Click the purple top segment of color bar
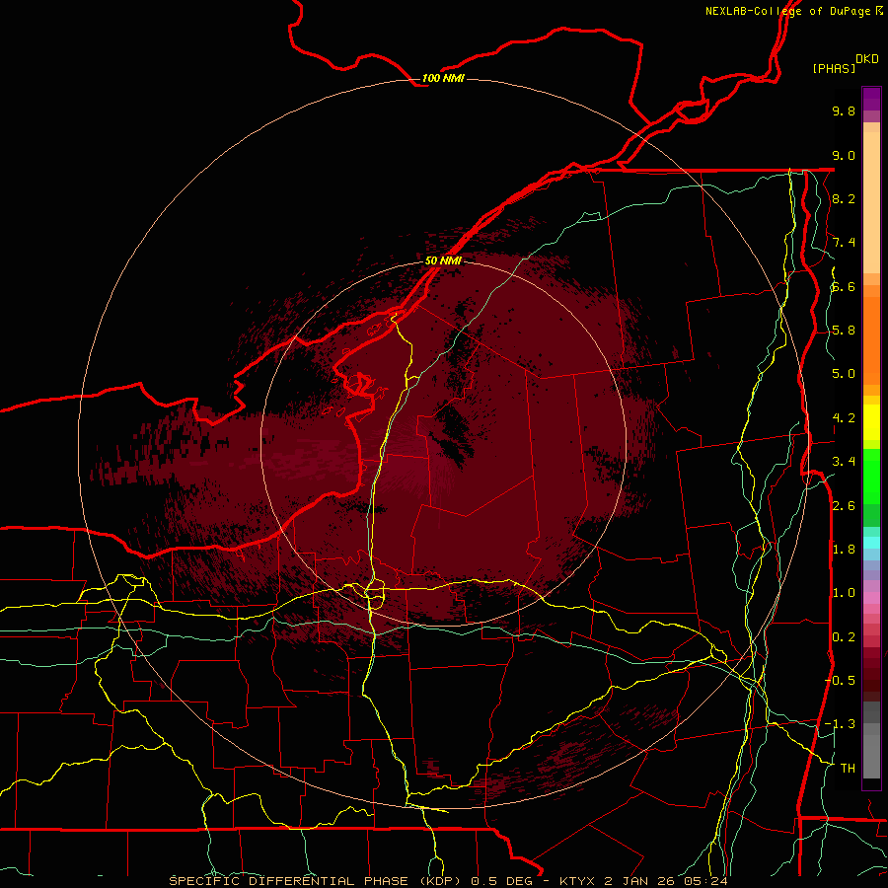888x888 pixels. pos(871,99)
